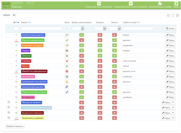Click the add new order return status icon

[x=131, y=4]
